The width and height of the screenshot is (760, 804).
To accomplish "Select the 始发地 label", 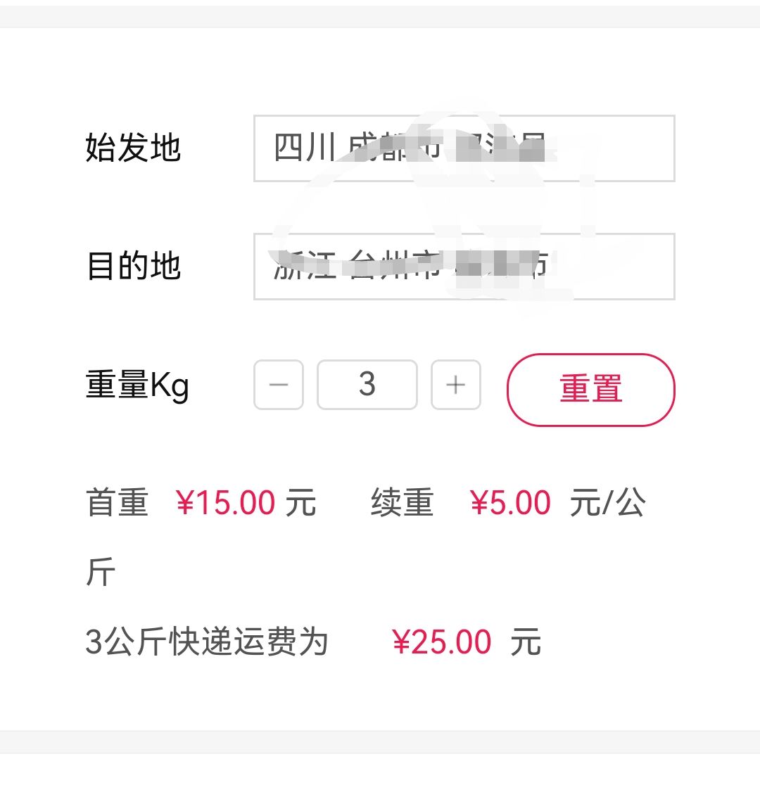I will coord(133,148).
